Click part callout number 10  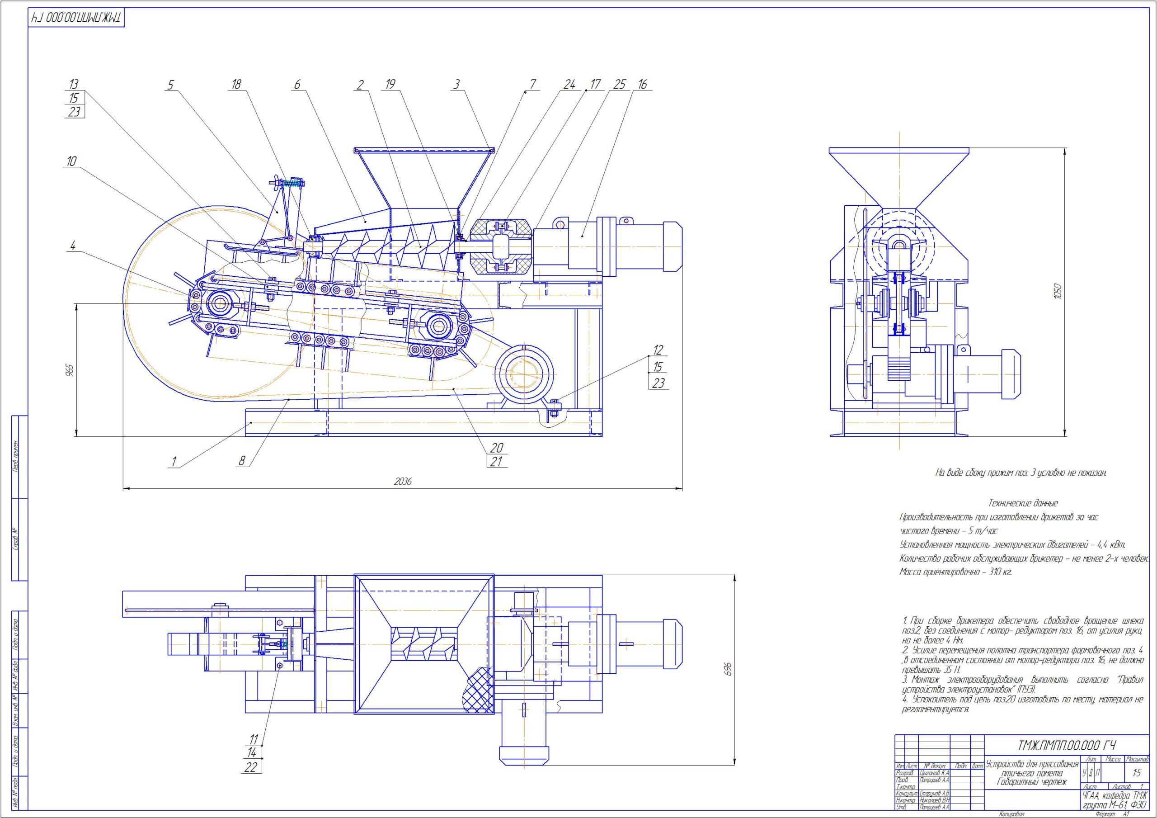(71, 161)
